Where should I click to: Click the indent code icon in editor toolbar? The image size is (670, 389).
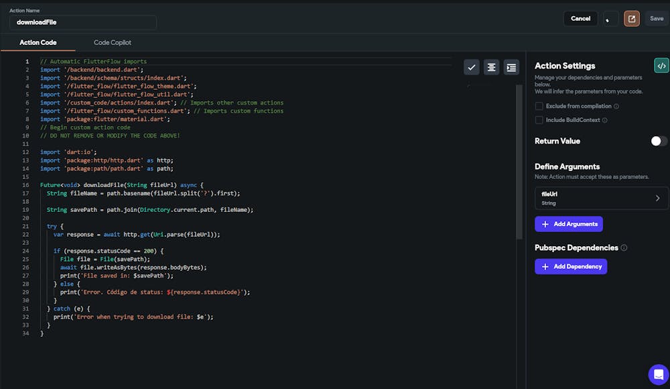point(511,67)
